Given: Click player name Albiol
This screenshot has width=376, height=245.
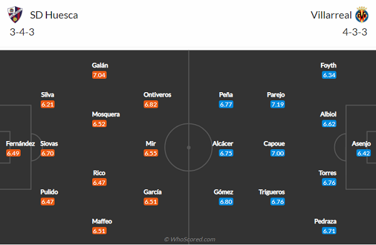Looking at the screenshot, I should 328,114.
